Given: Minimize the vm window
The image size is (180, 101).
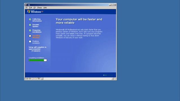Looking at the screenshot, I should (110, 5).
